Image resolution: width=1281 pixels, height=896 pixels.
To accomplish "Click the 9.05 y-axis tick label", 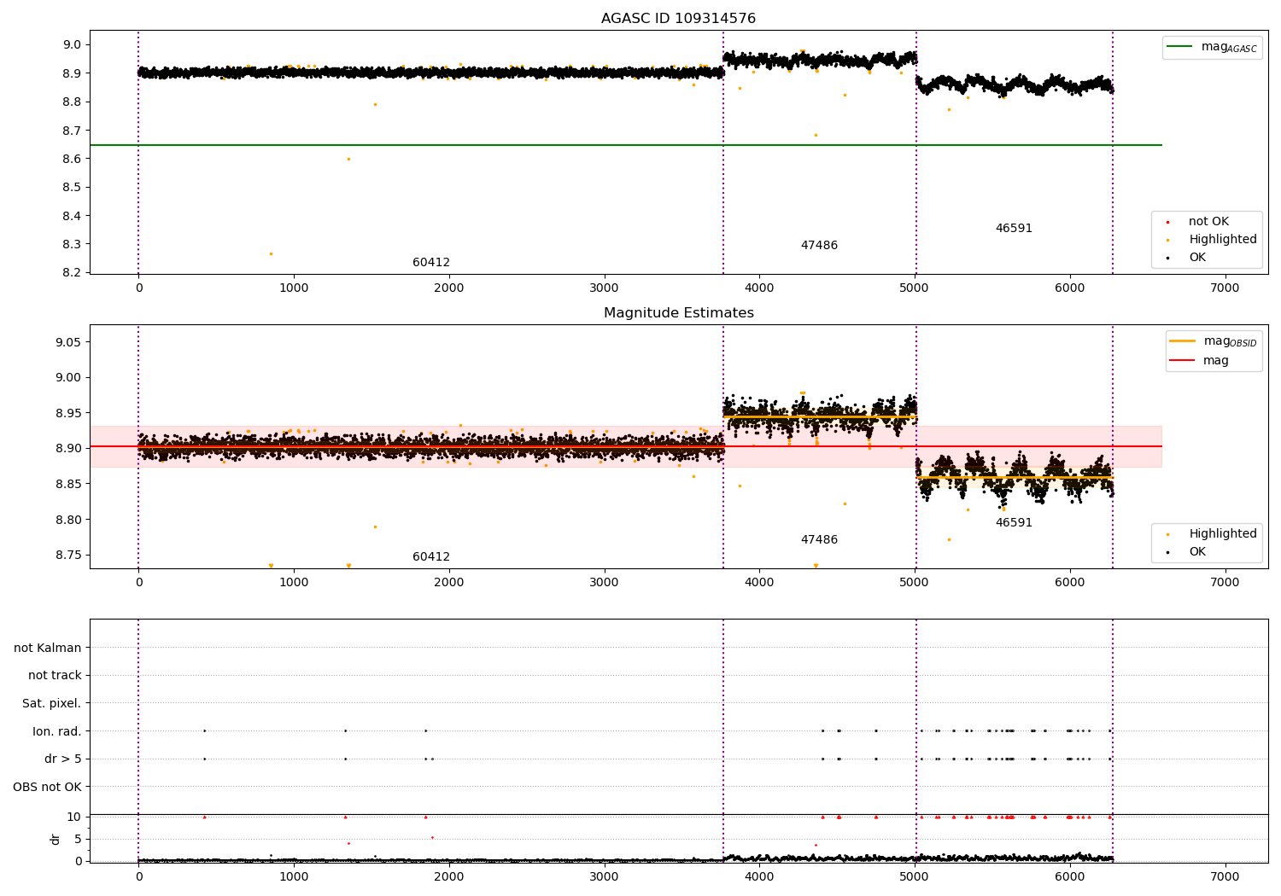I will click(x=67, y=342).
